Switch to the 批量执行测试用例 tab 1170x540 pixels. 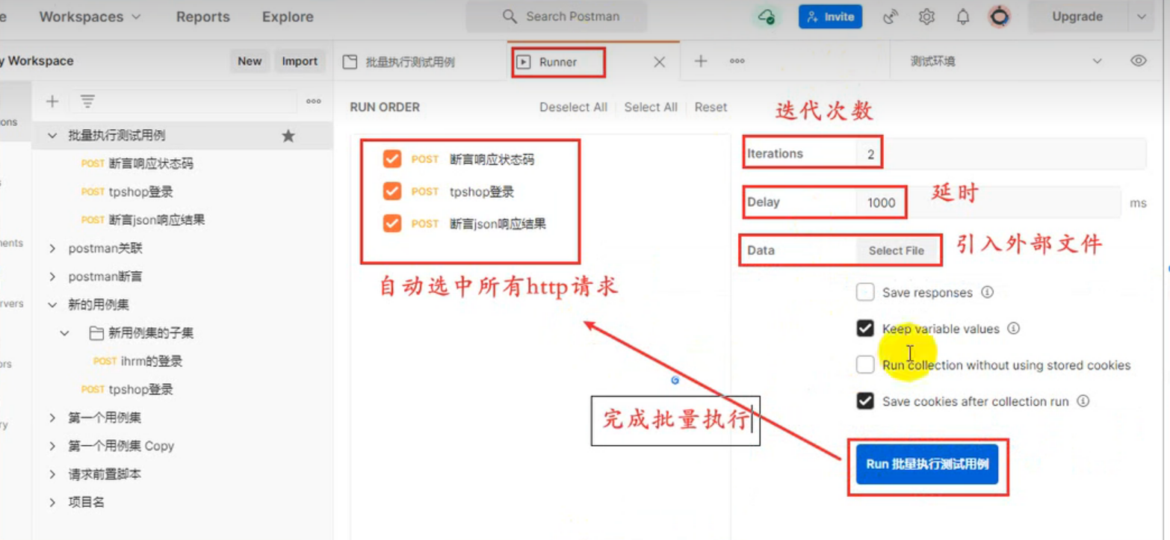[x=409, y=62]
